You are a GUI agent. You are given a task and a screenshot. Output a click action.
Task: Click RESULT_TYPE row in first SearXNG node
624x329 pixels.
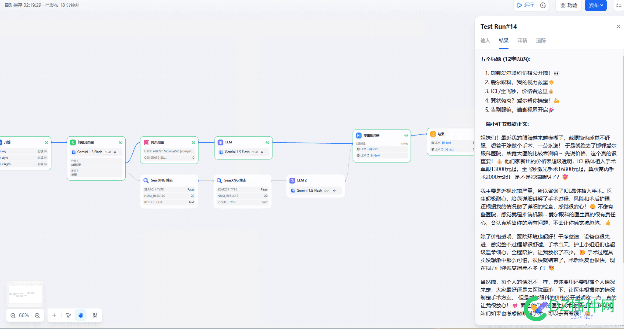(169, 202)
